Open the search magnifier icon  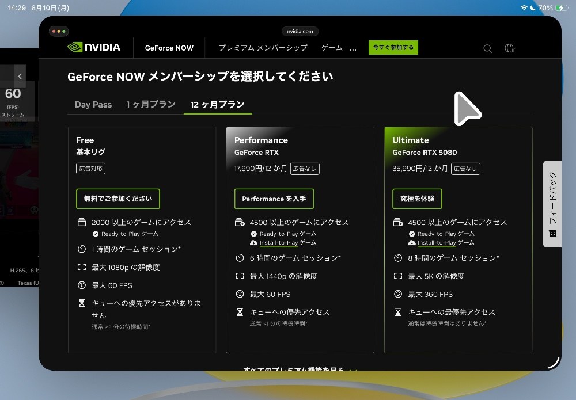tap(487, 48)
